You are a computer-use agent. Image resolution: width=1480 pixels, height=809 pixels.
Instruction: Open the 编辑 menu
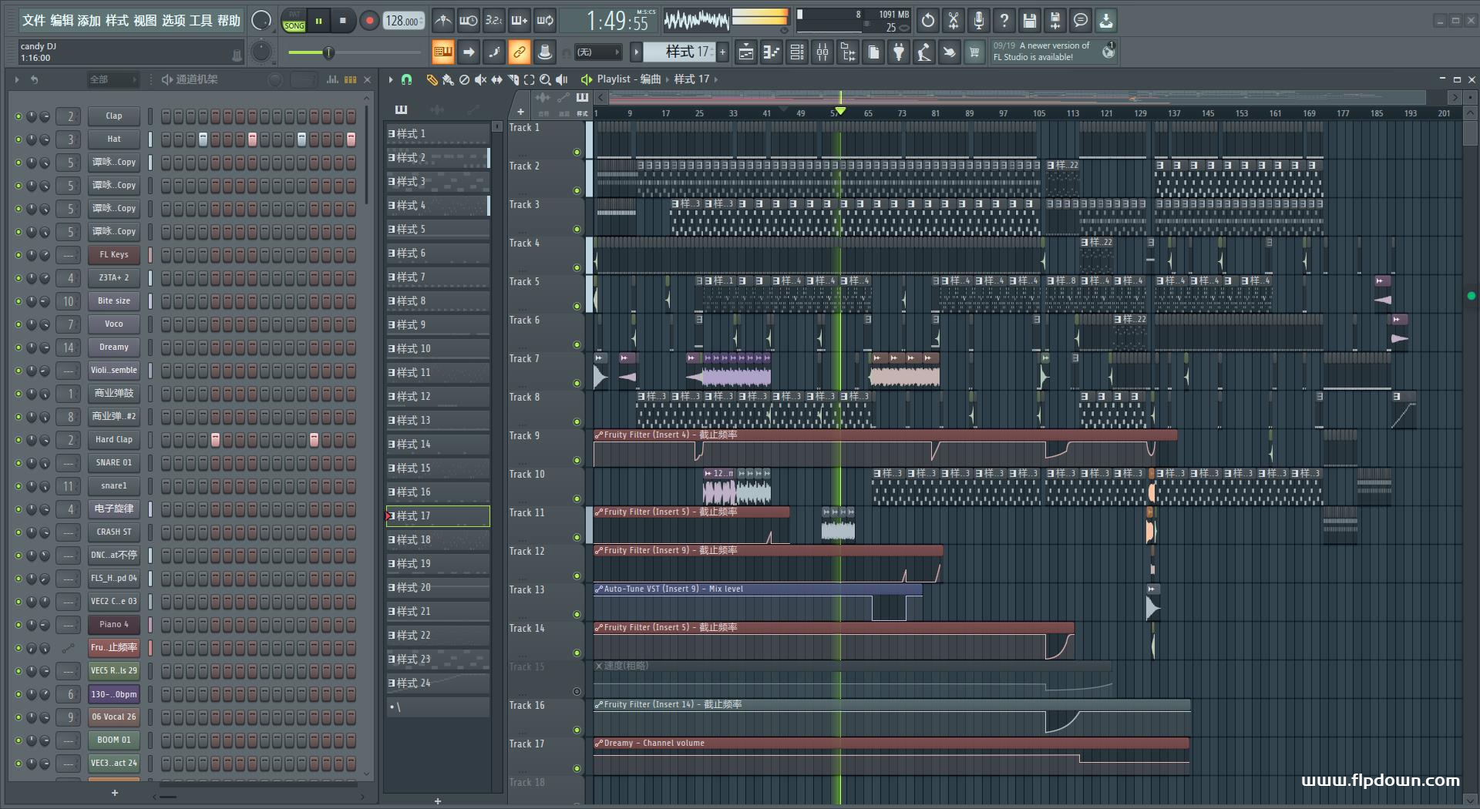tap(62, 21)
